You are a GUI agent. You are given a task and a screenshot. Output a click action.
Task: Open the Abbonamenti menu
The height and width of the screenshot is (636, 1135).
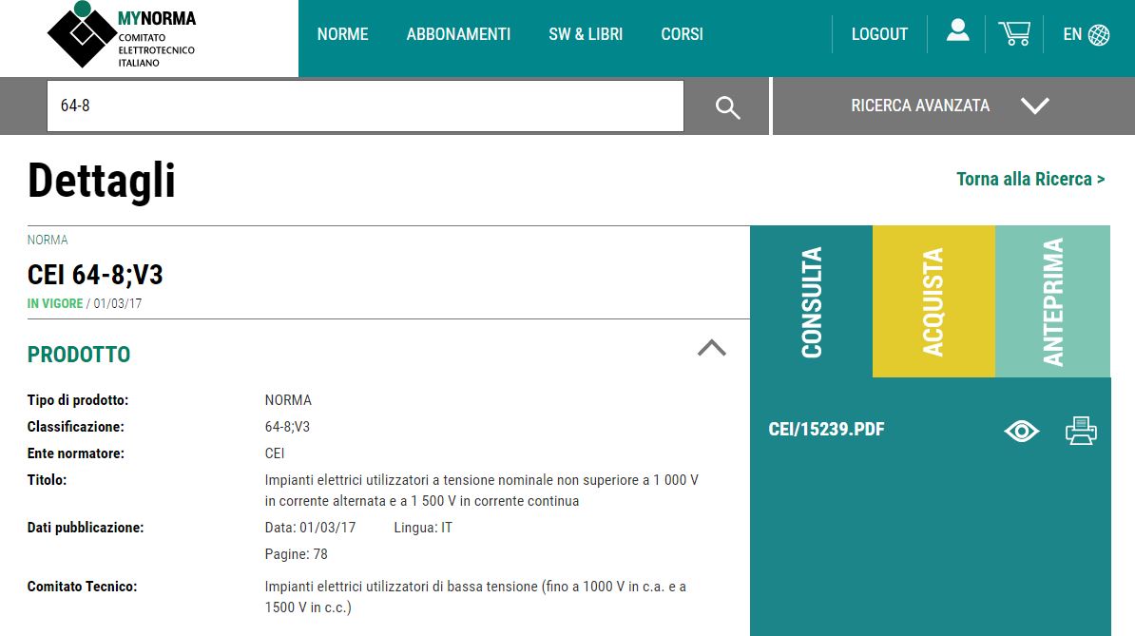coord(458,34)
